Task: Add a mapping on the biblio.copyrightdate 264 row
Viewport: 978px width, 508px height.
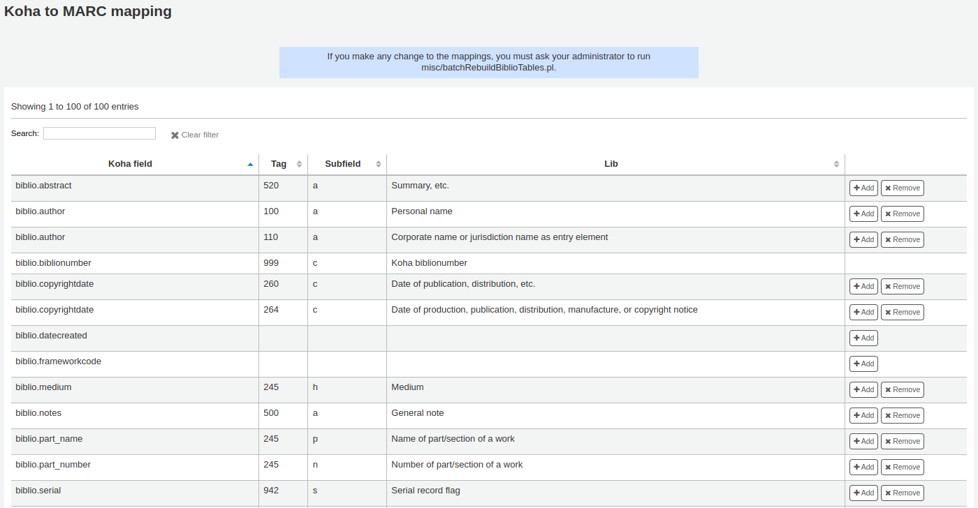Action: coord(863,312)
